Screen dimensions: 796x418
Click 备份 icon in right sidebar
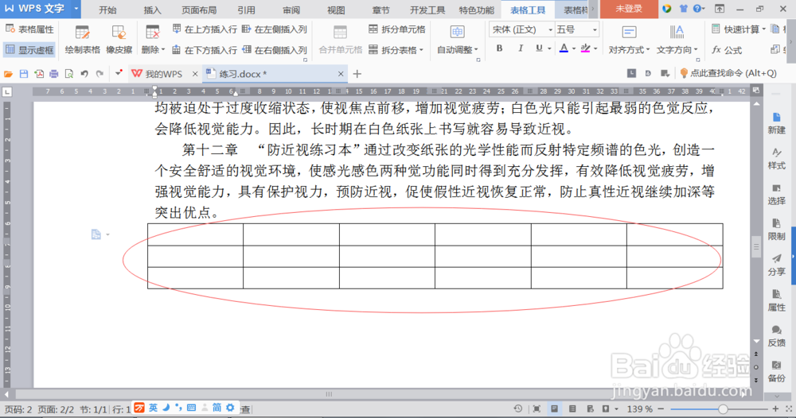coord(776,371)
